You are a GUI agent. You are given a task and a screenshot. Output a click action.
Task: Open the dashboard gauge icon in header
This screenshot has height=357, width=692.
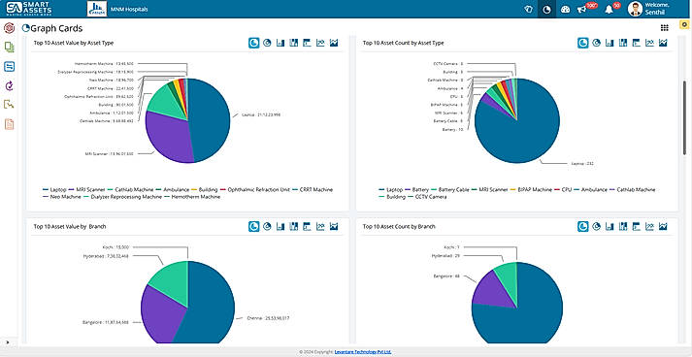tap(565, 10)
